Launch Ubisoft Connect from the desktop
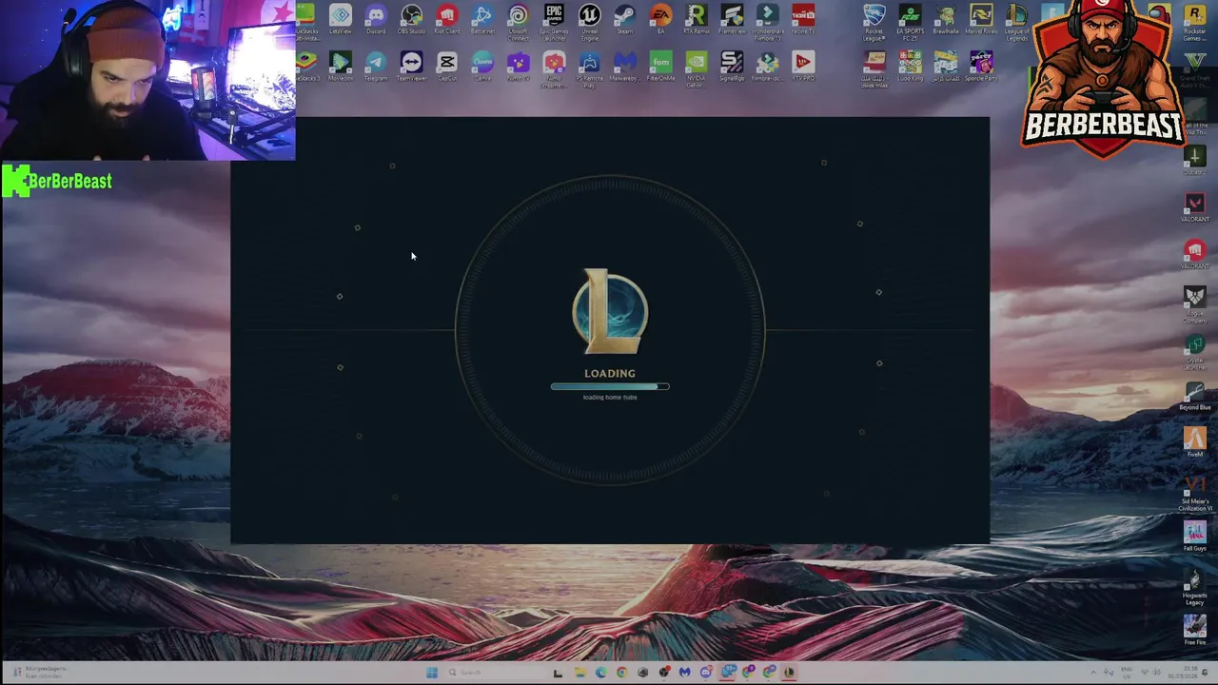Screen dimensions: 1218x685 pyautogui.click(x=518, y=21)
